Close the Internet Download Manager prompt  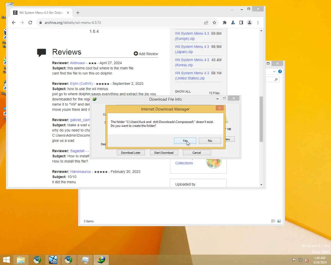tap(220, 108)
